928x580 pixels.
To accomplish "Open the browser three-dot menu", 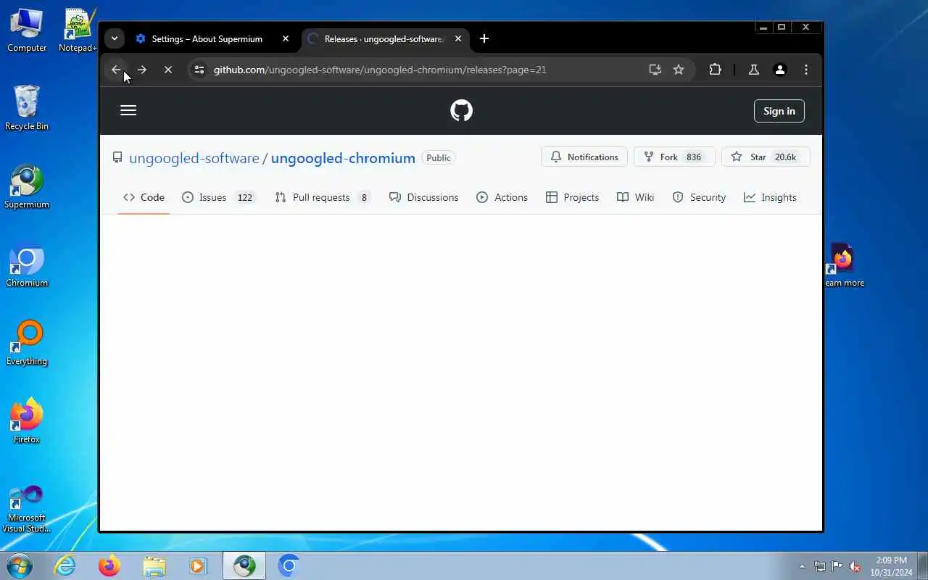I will [x=806, y=70].
